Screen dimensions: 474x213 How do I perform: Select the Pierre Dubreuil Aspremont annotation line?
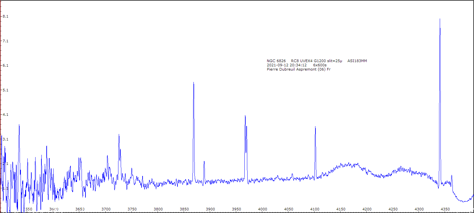tap(298, 69)
